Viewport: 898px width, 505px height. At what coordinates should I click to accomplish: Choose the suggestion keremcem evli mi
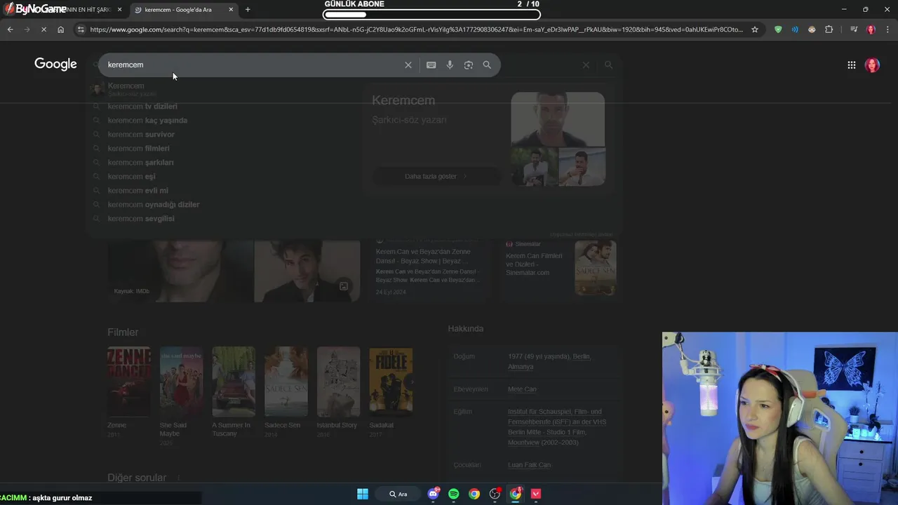tap(138, 191)
